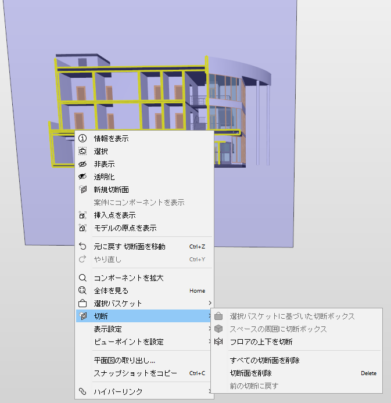This screenshot has height=403, width=391.
Task: Click the crossed-eye icon next to 非表示
Action: click(x=82, y=164)
